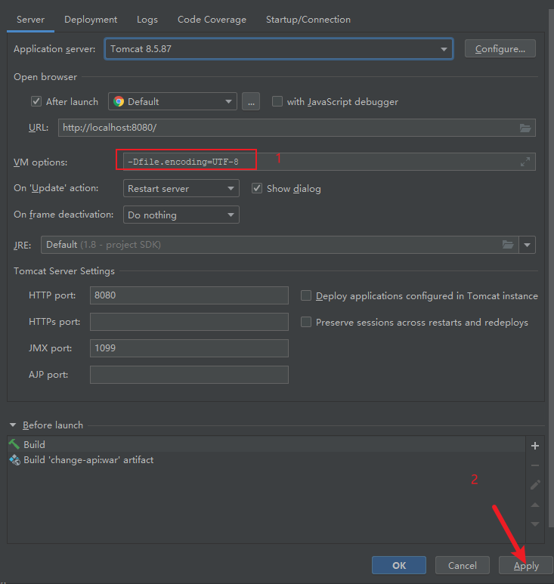
Task: Open the Application server Tomcat 8.5.87 dropdown
Action: [x=279, y=49]
